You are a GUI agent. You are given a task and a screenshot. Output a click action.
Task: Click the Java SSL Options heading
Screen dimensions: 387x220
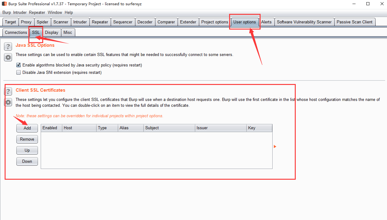35,45
